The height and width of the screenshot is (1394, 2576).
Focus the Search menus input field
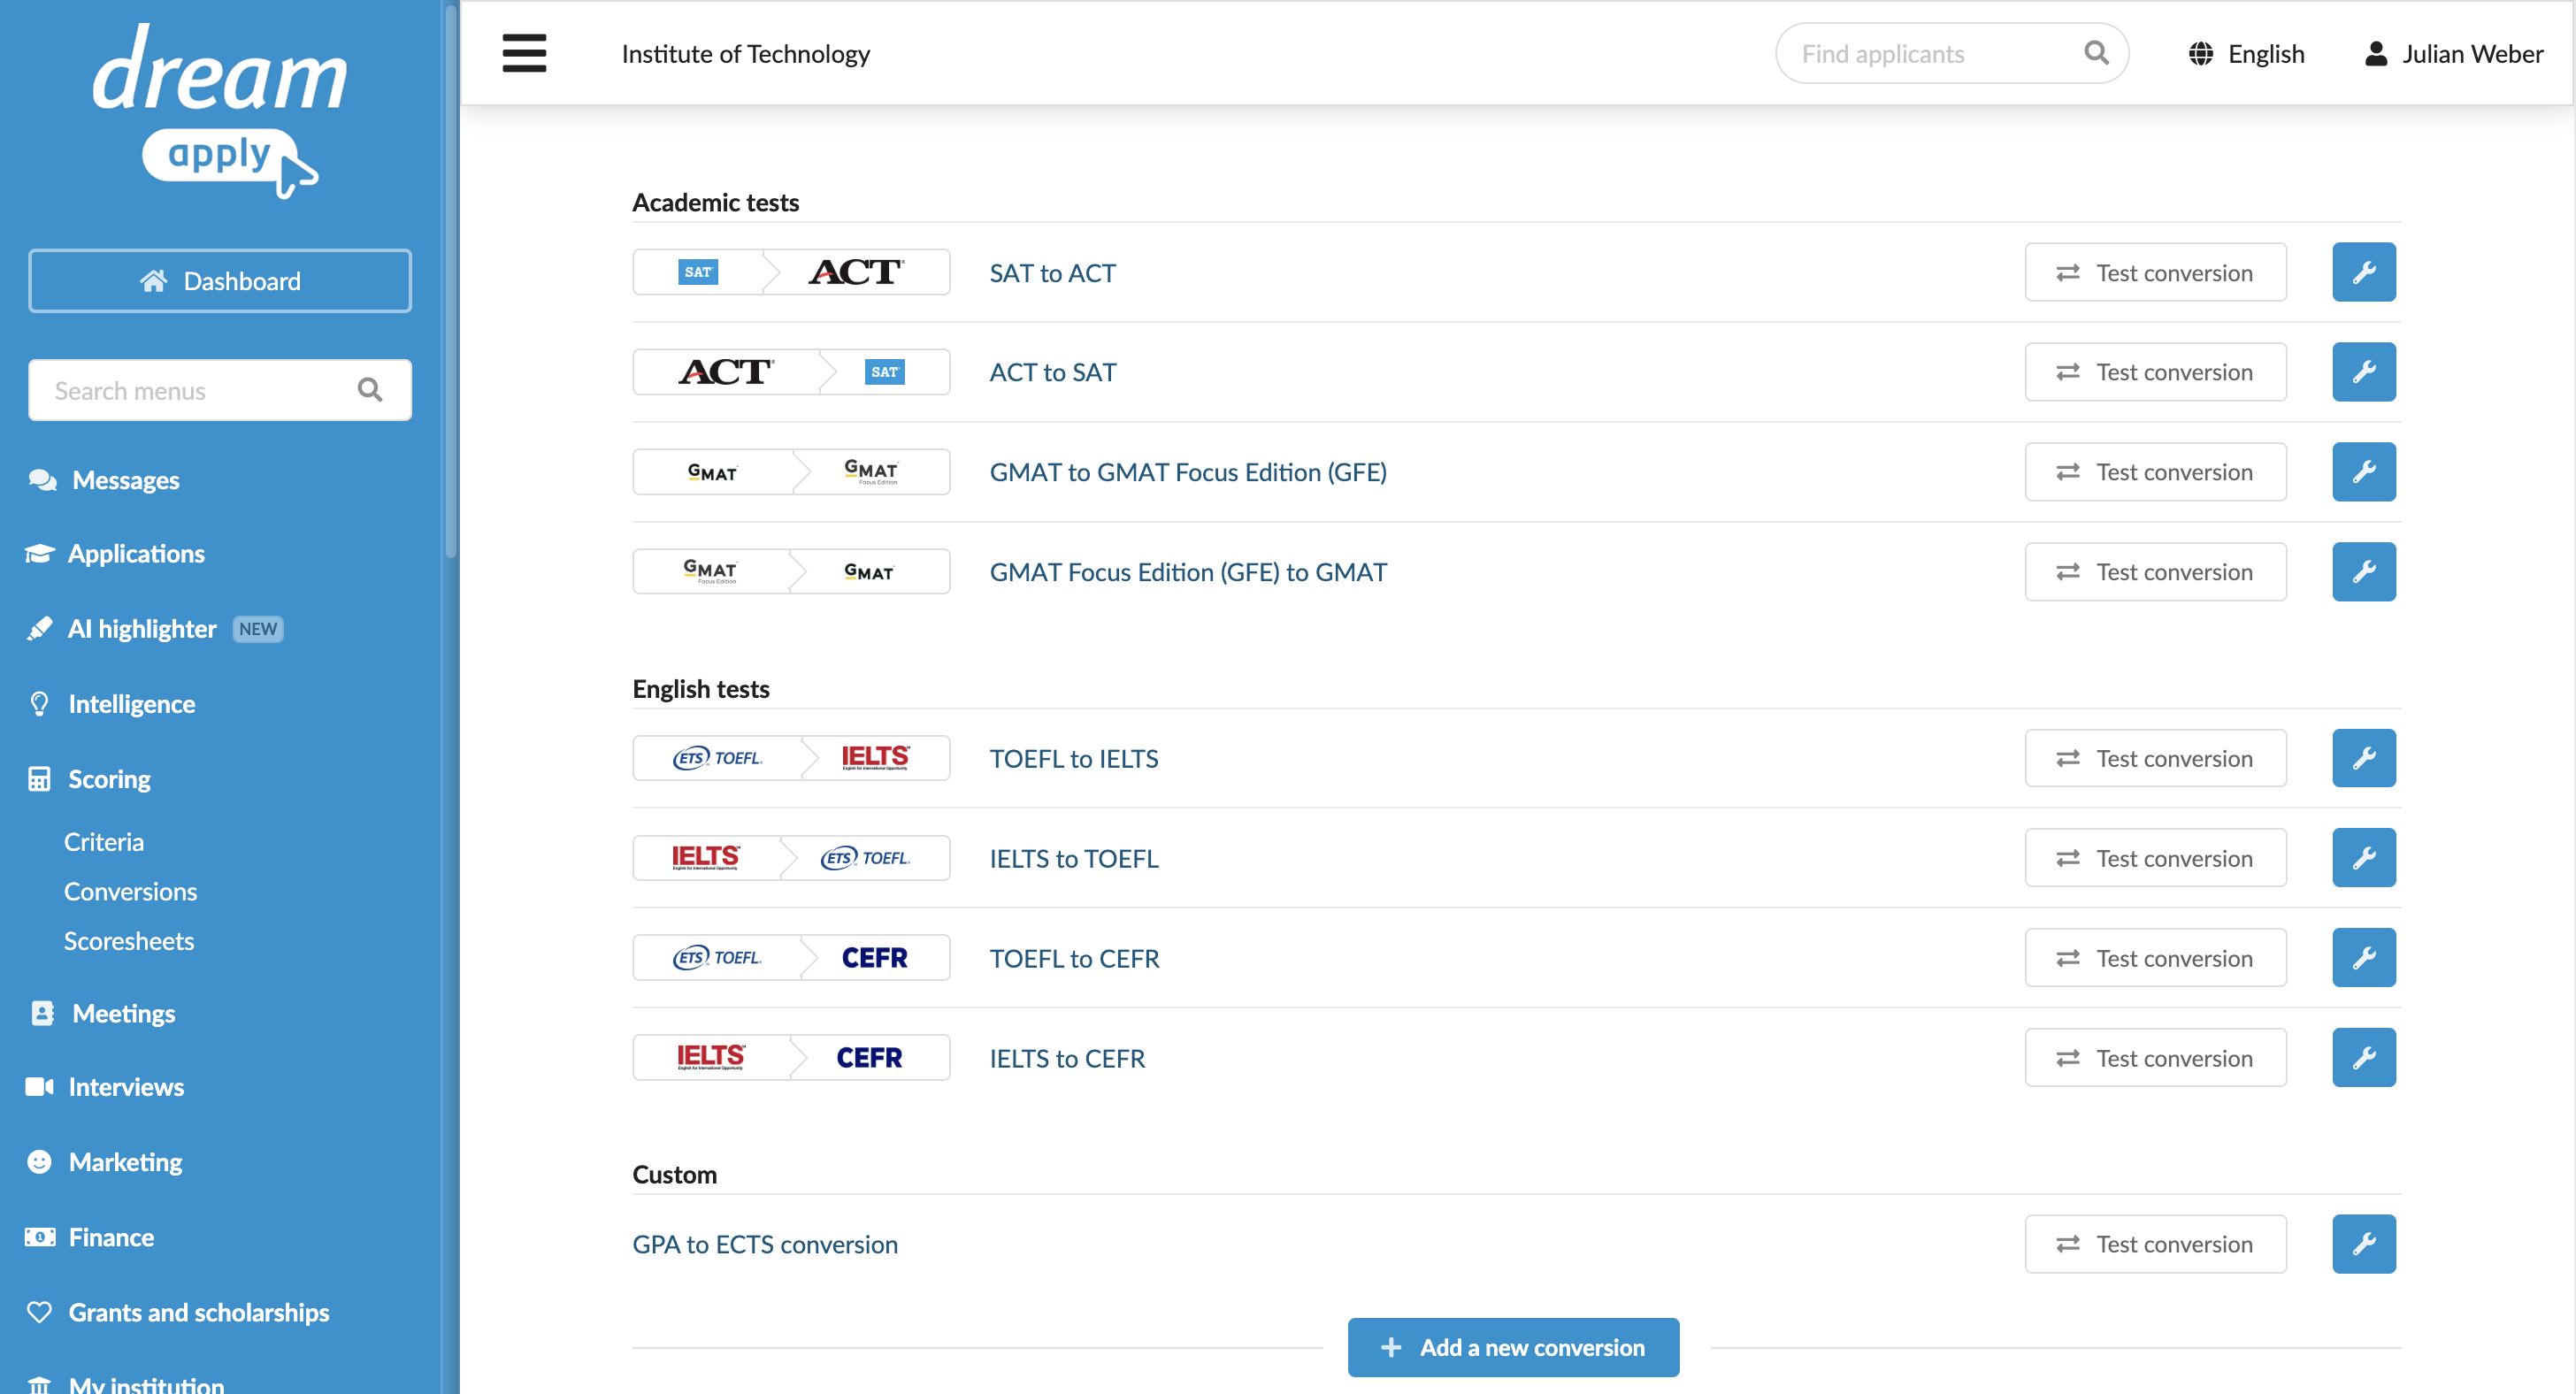[220, 390]
